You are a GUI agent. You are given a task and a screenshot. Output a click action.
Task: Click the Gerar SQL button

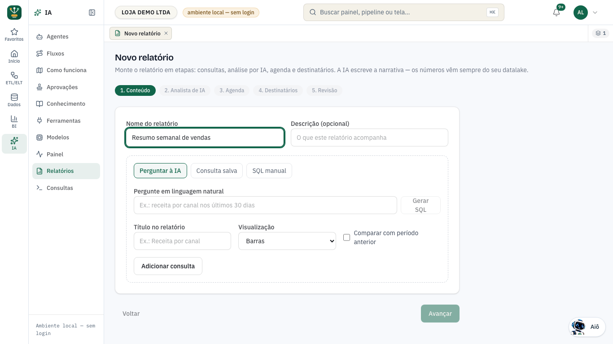pyautogui.click(x=420, y=205)
